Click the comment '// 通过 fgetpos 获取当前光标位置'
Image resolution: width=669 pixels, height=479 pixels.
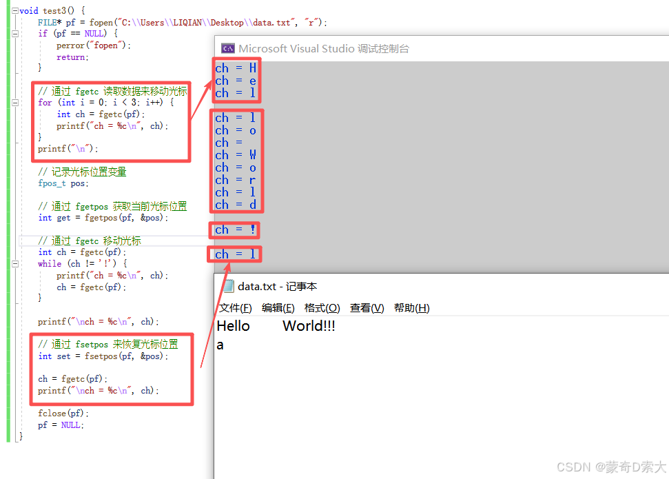click(x=112, y=207)
